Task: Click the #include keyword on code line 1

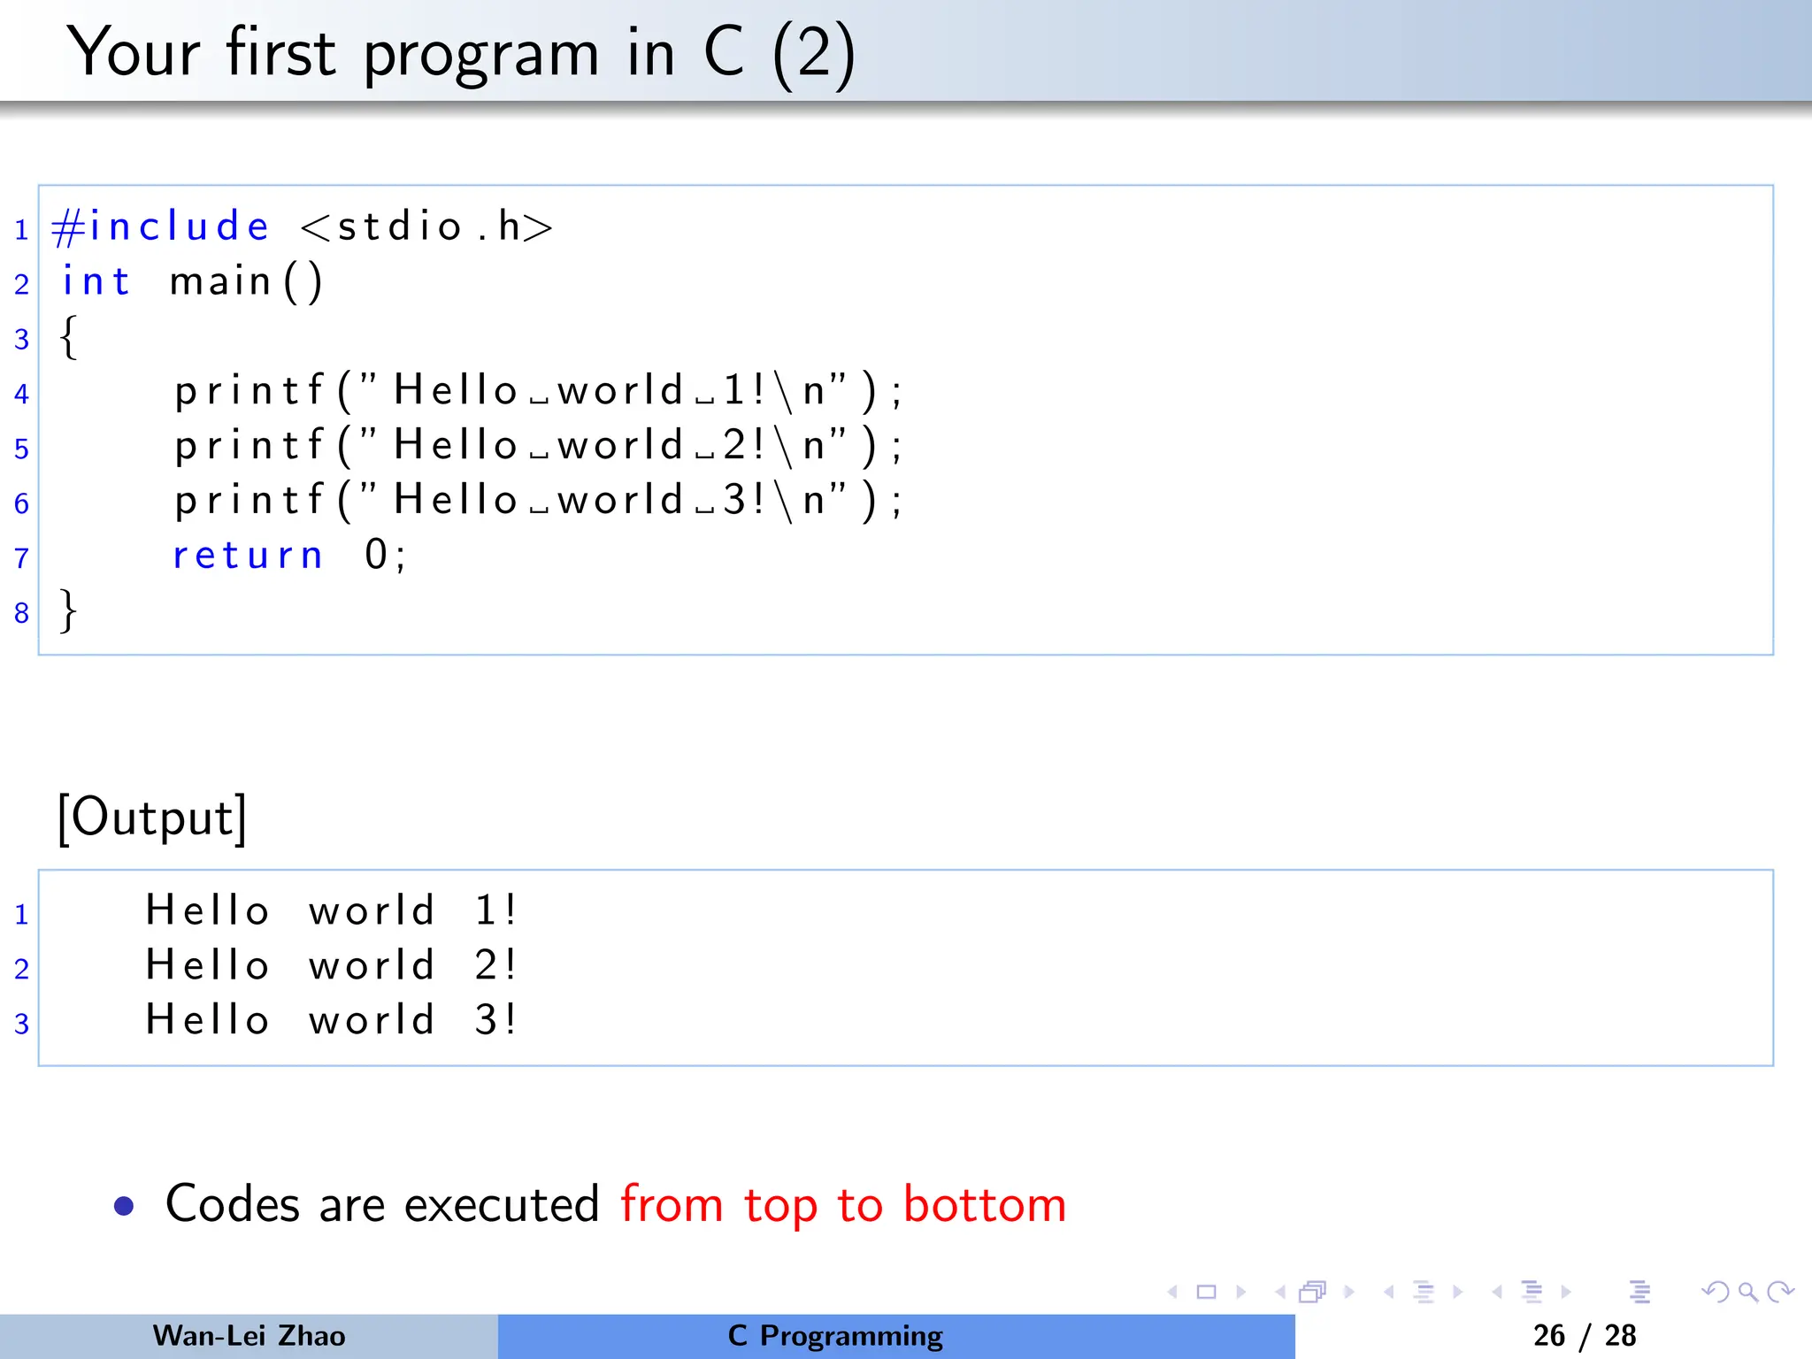Action: click(160, 226)
